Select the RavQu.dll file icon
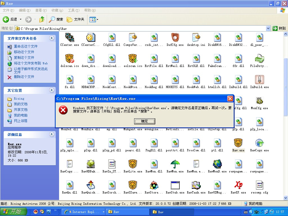Viewport: 288px width, 216px height. pos(70,185)
